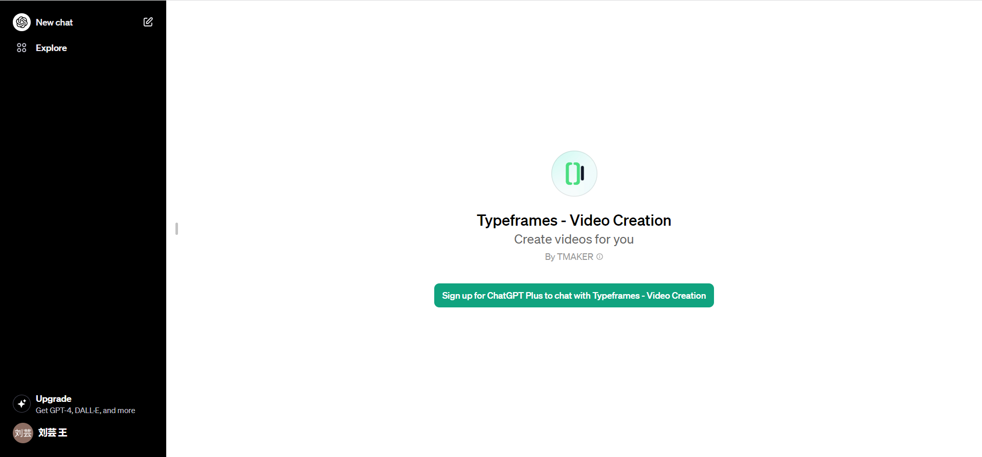The height and width of the screenshot is (457, 982).
Task: Click the "Create videos for you" description
Action: pos(574,239)
